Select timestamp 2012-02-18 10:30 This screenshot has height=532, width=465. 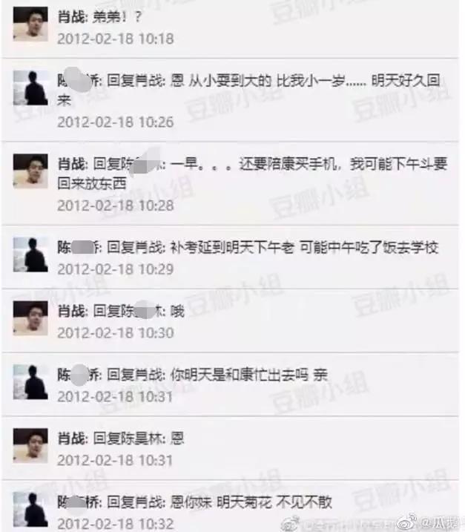(x=115, y=333)
